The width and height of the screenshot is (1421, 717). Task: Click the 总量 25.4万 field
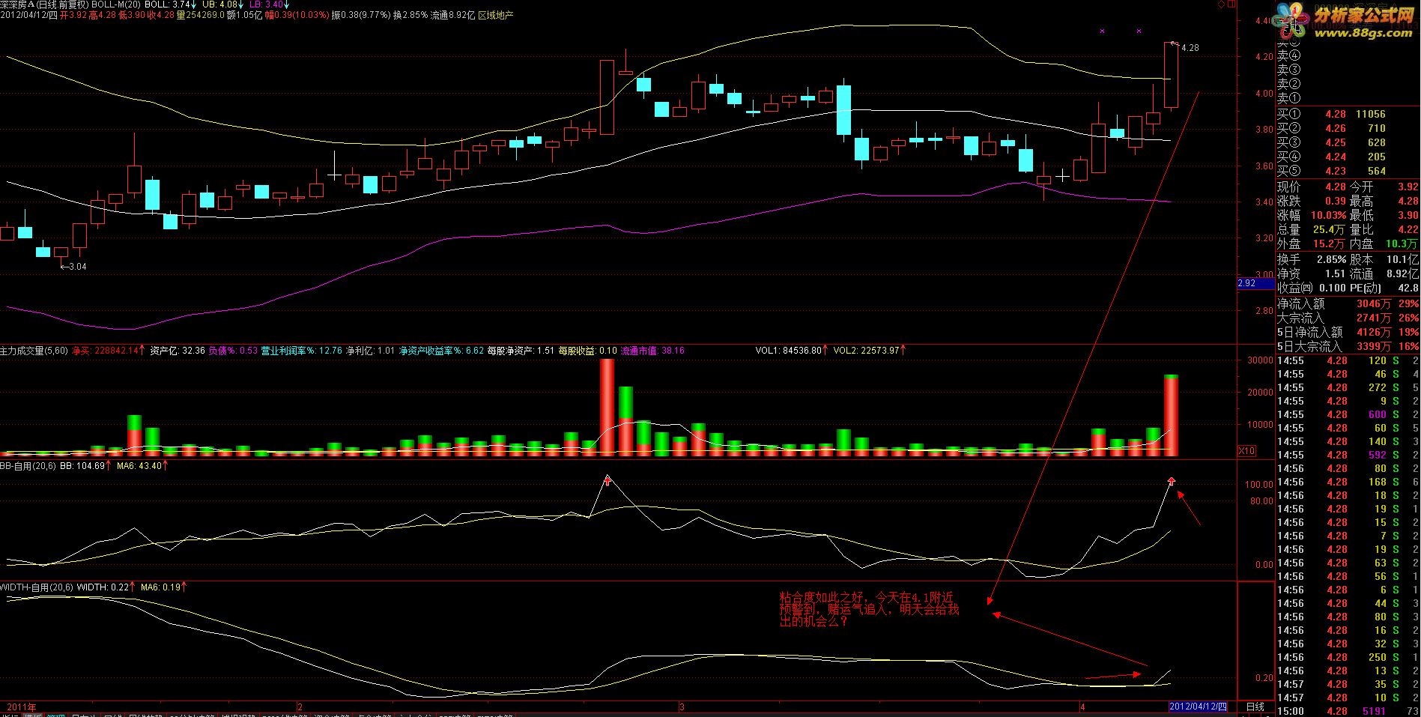coord(1312,229)
